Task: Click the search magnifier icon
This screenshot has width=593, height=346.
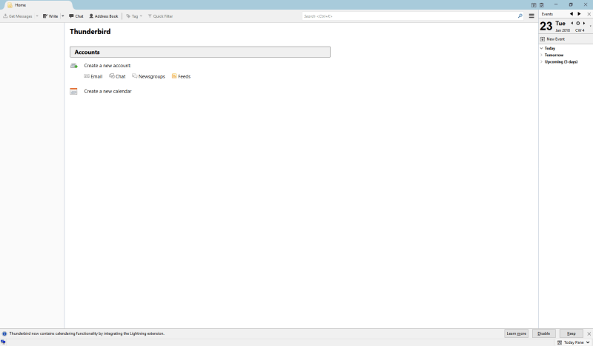Action: (x=520, y=16)
